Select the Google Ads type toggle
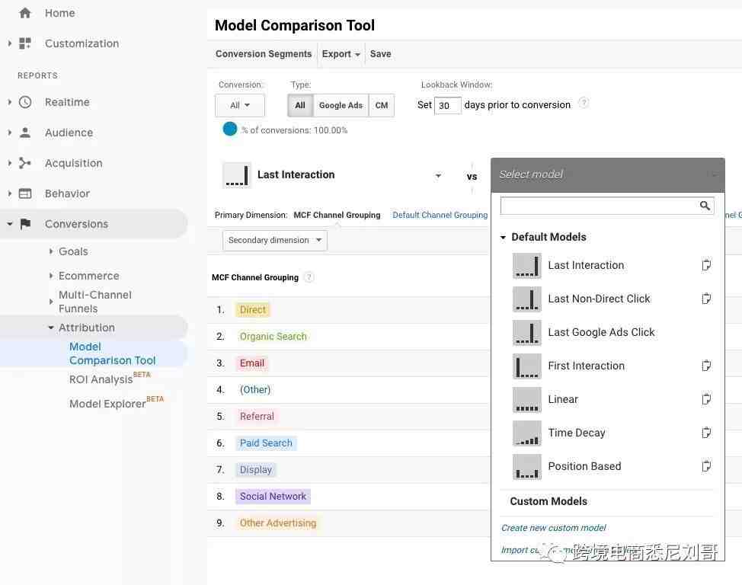 (x=341, y=105)
